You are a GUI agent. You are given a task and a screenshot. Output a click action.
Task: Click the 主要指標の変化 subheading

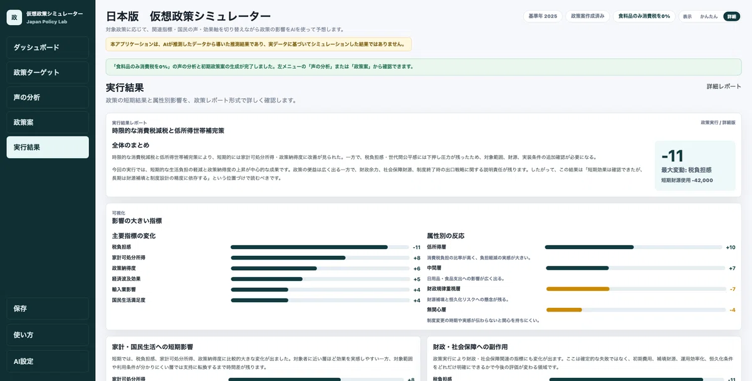coord(133,236)
